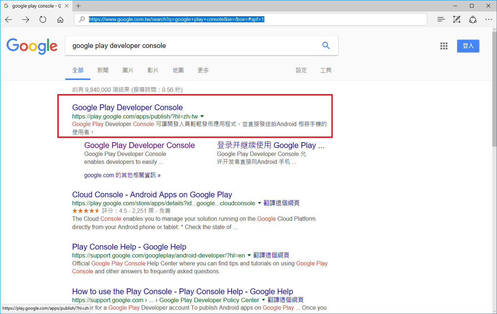Click the scrollbar up arrow
497x314 pixels.
click(494, 30)
